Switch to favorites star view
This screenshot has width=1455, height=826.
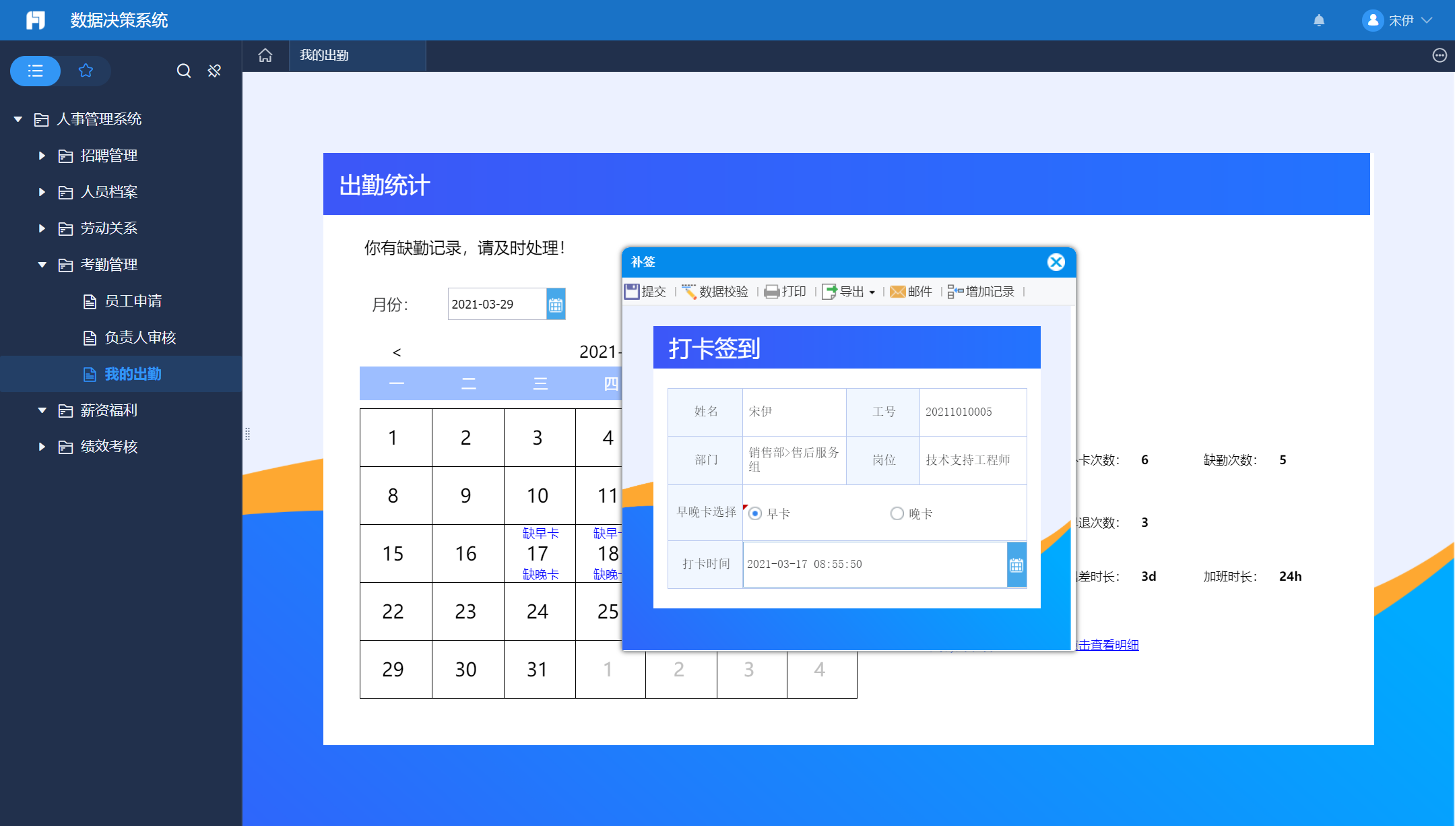[86, 71]
